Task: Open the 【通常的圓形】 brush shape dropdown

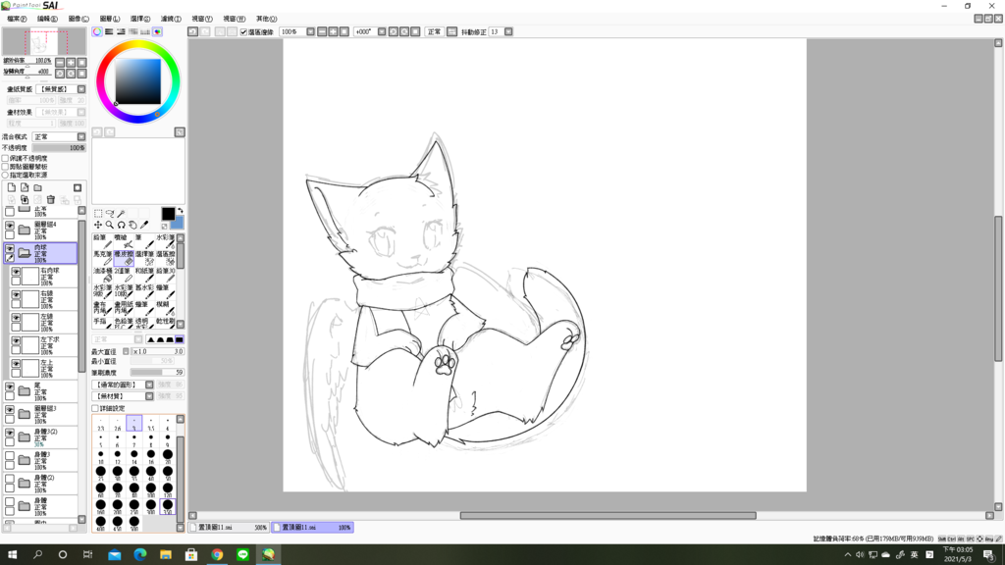Action: click(x=149, y=385)
